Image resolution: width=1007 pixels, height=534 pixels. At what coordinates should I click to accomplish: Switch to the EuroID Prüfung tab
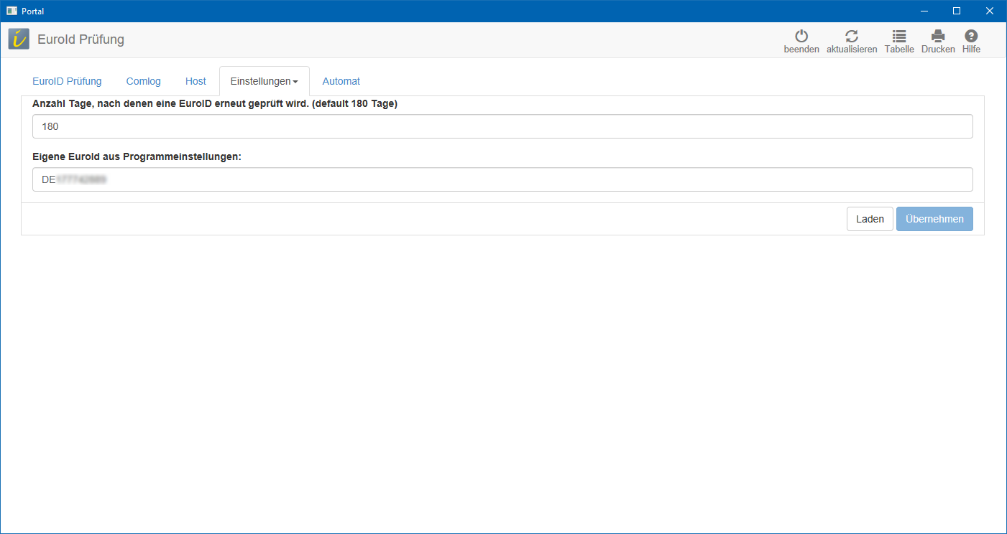click(67, 81)
